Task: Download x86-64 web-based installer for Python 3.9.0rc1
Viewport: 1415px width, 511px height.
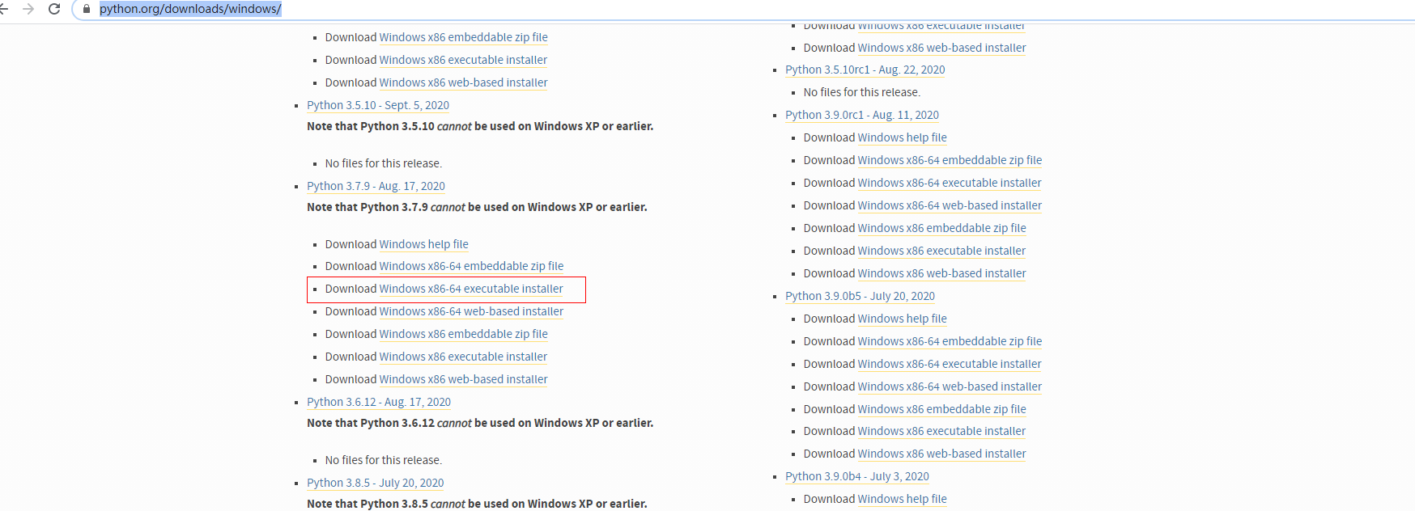Action: (x=950, y=205)
